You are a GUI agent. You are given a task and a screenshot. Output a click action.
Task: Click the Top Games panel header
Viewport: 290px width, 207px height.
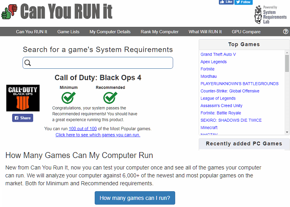click(244, 44)
